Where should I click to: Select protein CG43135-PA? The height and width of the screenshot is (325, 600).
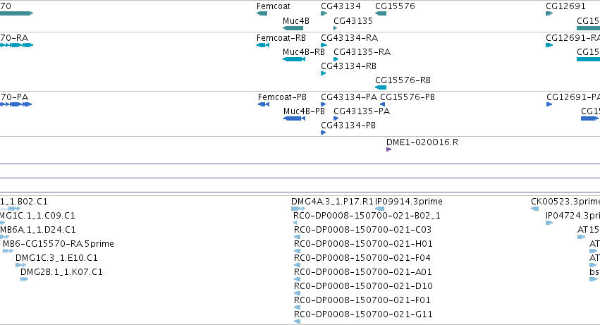[362, 111]
